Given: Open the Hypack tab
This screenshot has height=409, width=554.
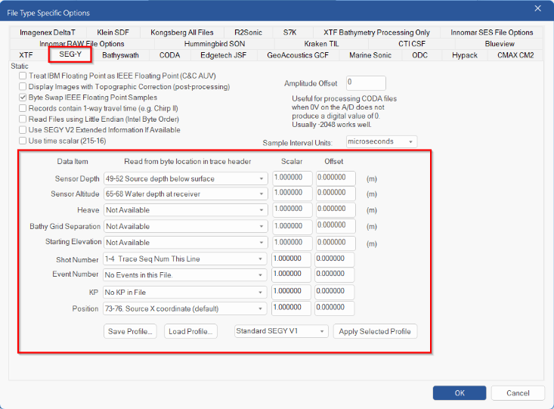Looking at the screenshot, I should (x=465, y=55).
